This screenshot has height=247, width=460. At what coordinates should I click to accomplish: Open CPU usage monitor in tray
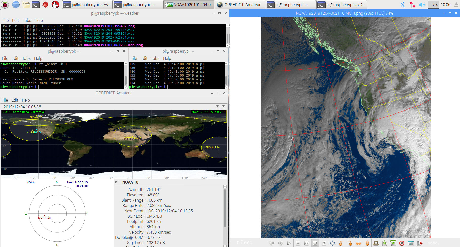tap(433, 5)
